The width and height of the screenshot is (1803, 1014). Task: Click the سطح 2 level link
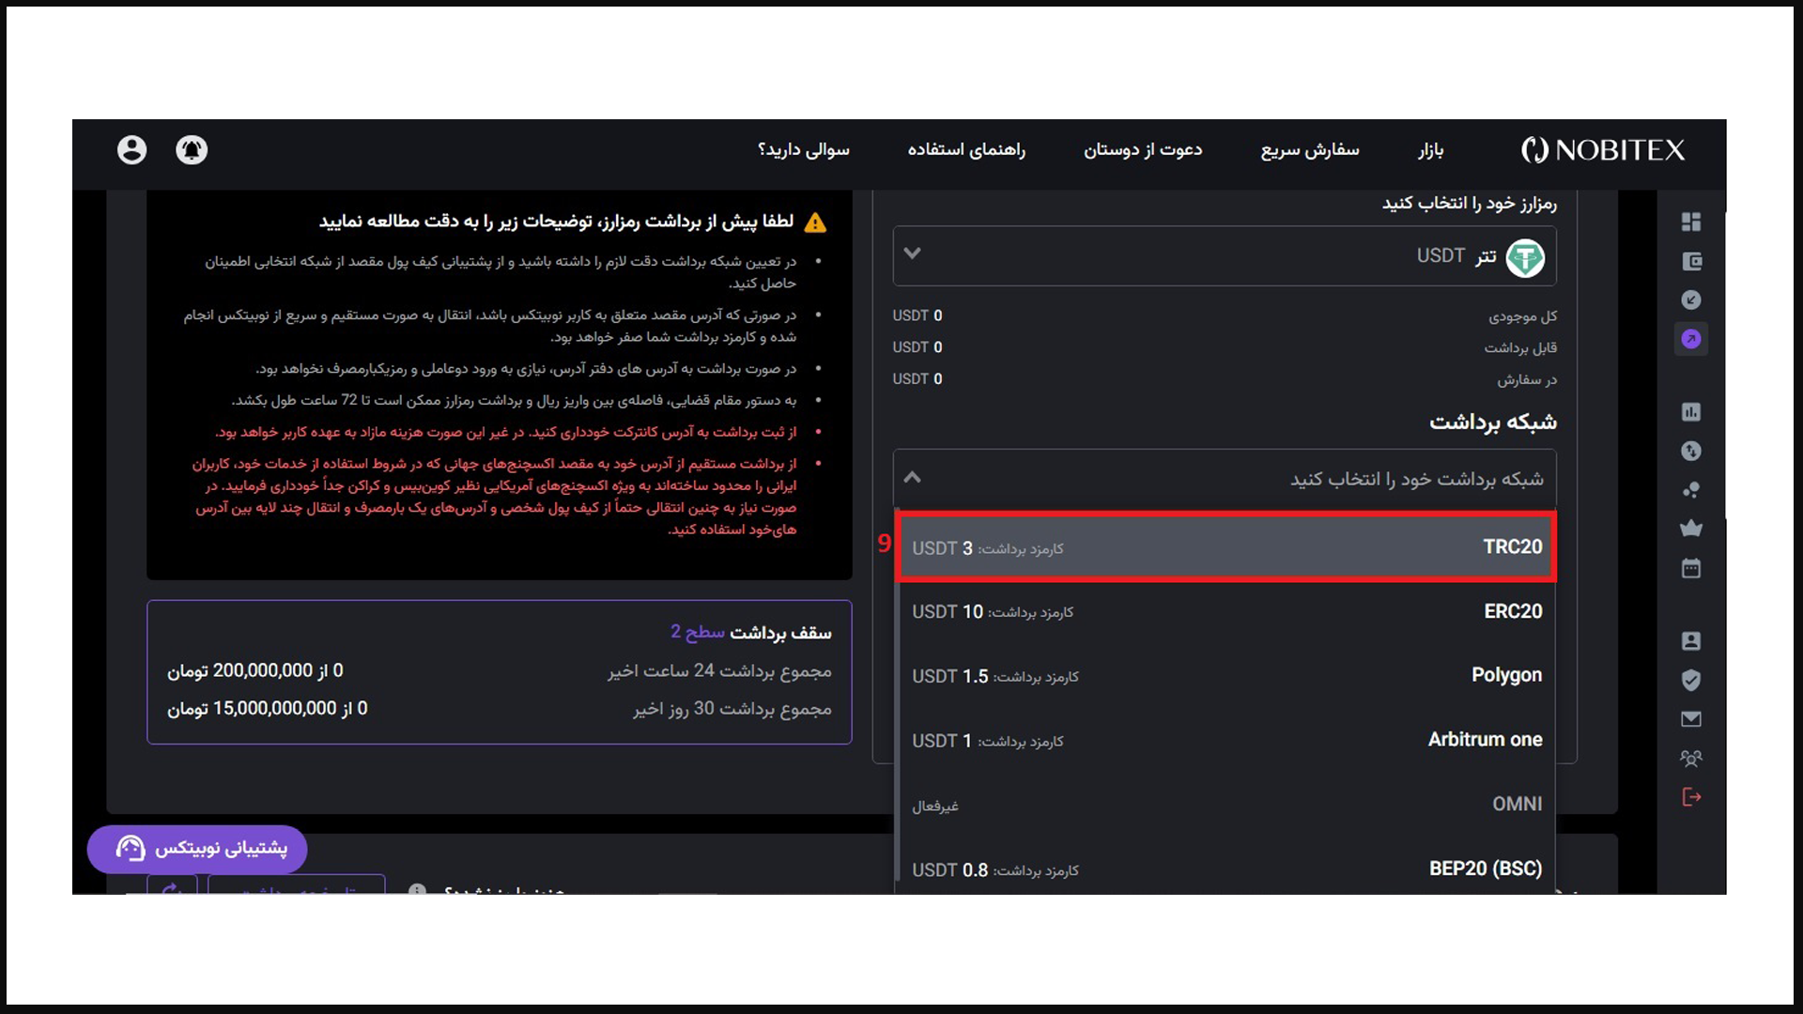698,633
